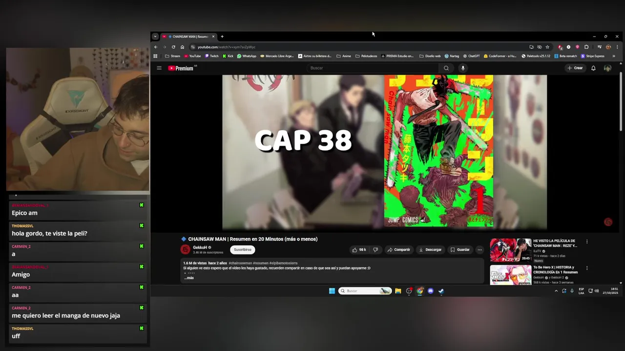Open more actions for the video
625x351 pixels.
[479, 250]
